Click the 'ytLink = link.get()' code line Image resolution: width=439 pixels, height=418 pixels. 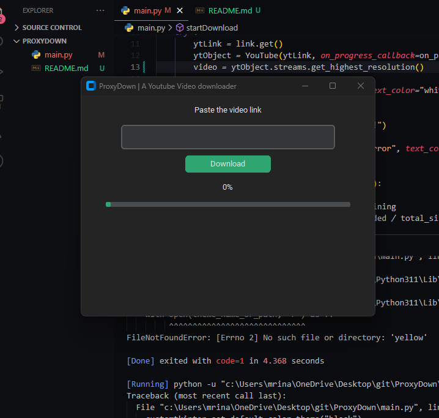pos(238,44)
